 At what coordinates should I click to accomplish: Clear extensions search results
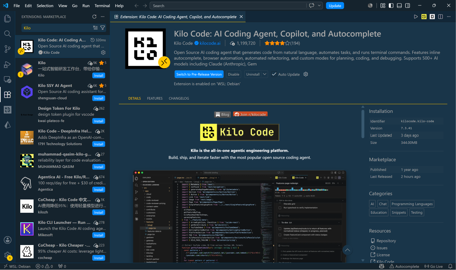click(x=95, y=28)
